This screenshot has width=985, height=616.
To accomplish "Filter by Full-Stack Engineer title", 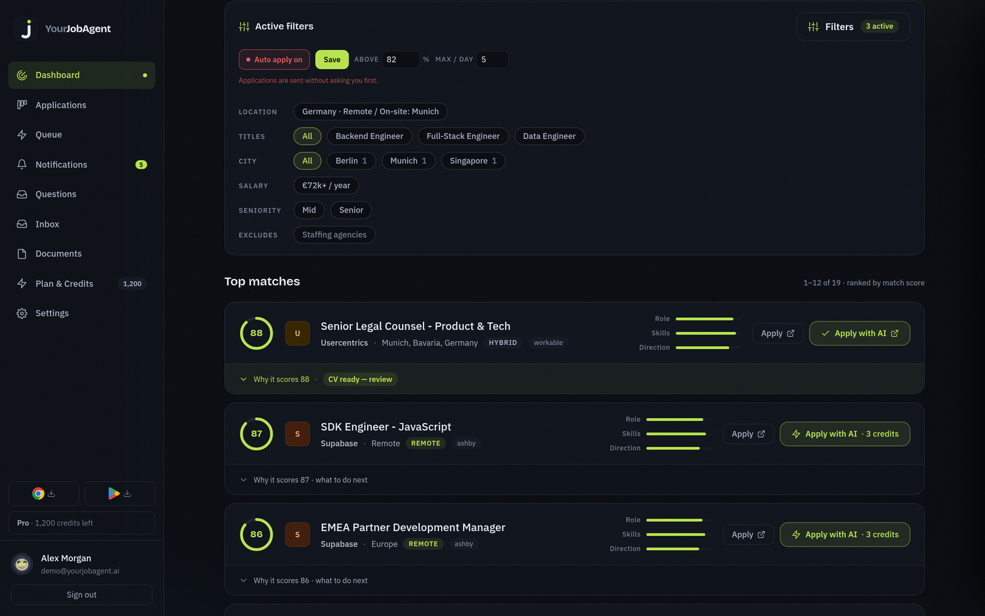I will pyautogui.click(x=463, y=136).
